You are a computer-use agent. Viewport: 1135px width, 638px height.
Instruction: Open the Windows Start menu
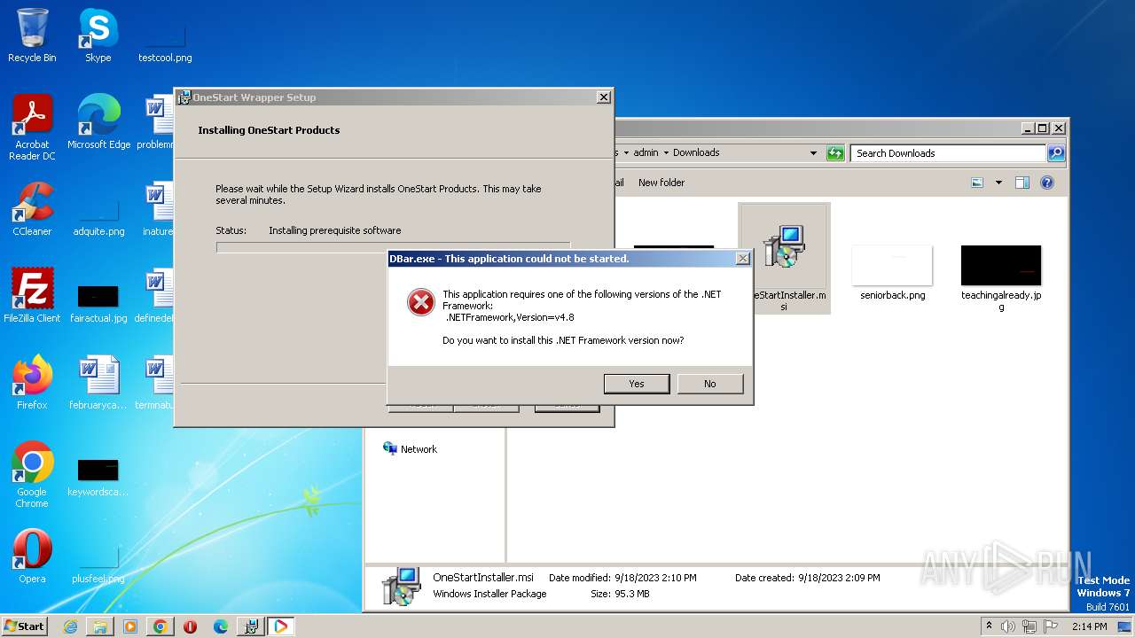(25, 626)
